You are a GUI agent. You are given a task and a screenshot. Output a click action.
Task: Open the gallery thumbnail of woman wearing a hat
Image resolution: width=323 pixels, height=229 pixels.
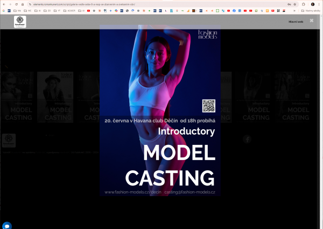[55, 97]
